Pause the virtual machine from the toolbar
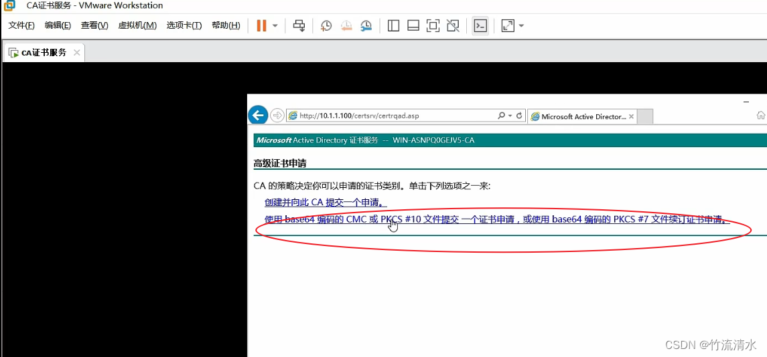The height and width of the screenshot is (357, 767). point(262,25)
